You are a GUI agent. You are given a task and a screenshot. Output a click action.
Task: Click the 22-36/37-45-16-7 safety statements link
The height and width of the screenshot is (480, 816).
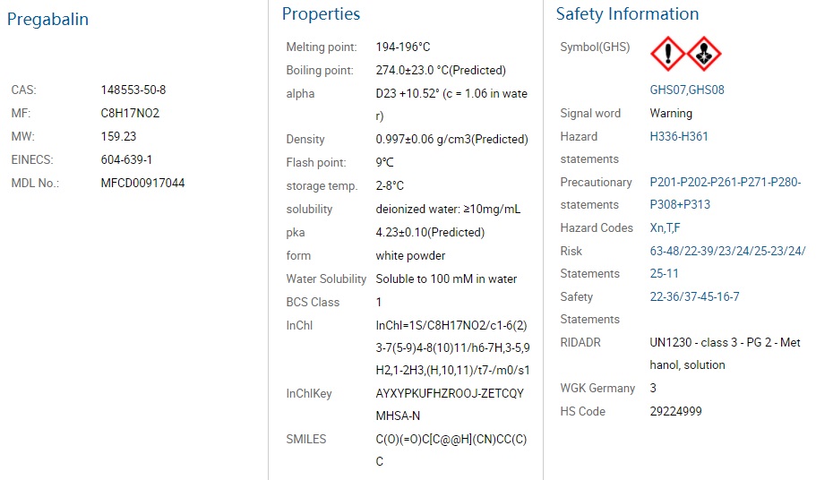pos(694,296)
